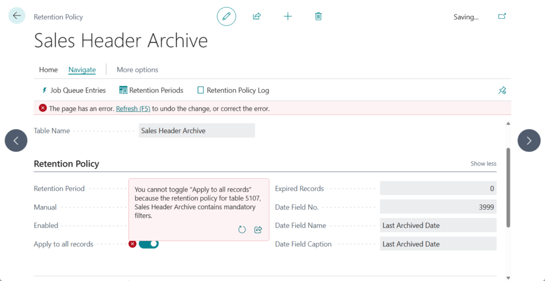Click the back arrow button
The height and width of the screenshot is (281, 545).
pos(17,16)
